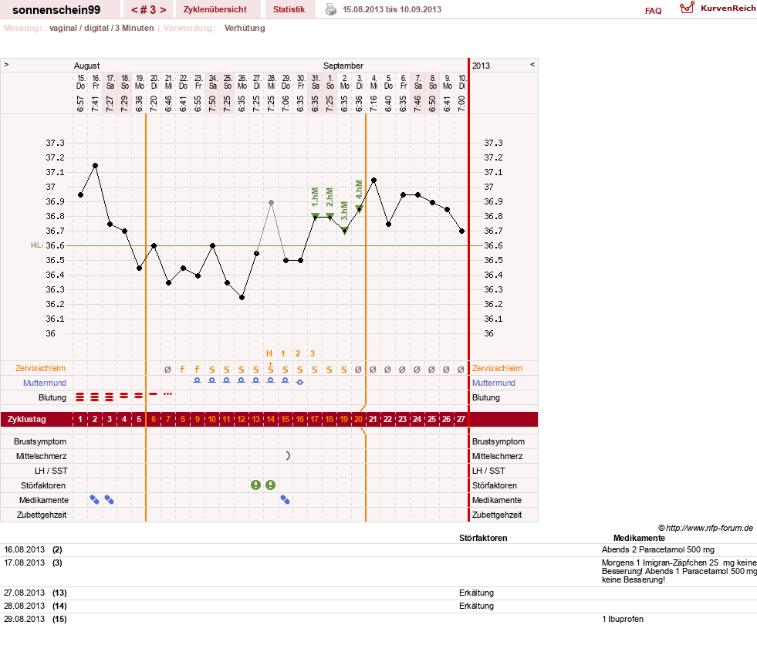Collapse chart with the top-right < arrow
This screenshot has width=757, height=652.
click(532, 64)
